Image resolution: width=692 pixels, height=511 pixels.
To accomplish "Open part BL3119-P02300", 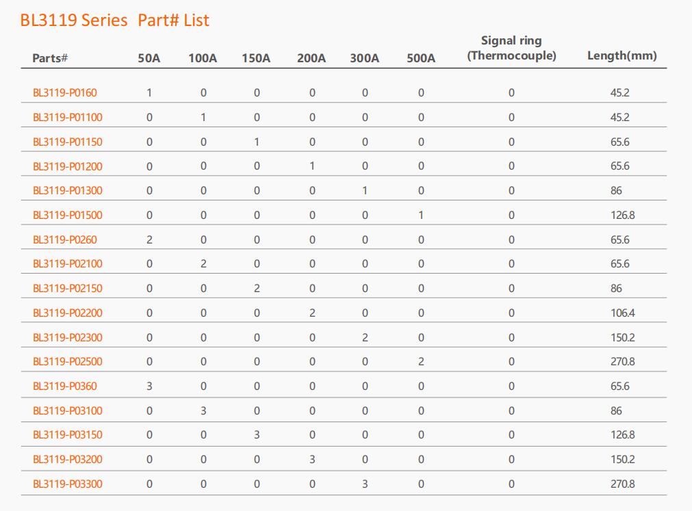I will [68, 338].
